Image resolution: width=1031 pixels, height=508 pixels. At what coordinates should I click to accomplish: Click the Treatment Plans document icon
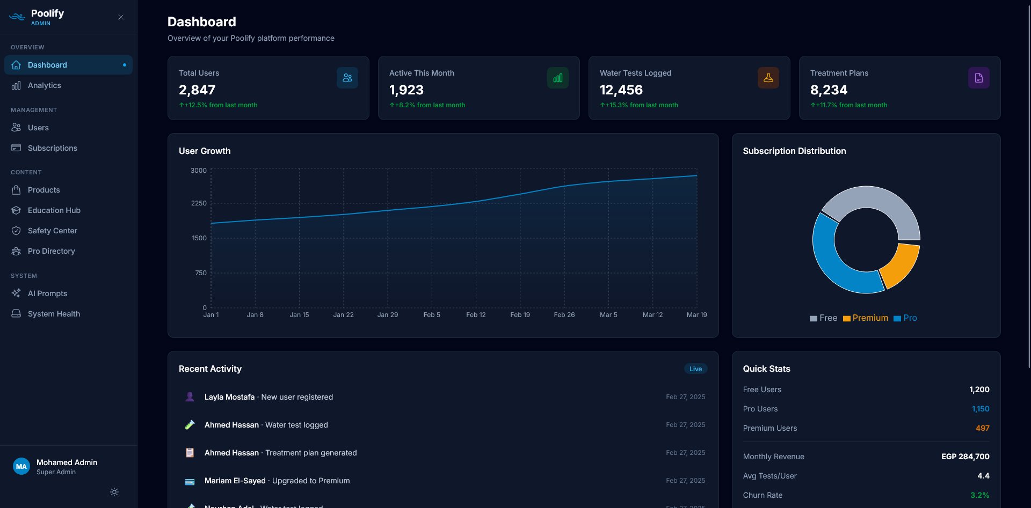978,77
